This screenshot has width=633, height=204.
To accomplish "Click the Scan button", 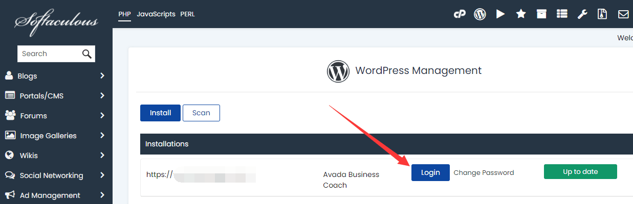I will pyautogui.click(x=201, y=113).
